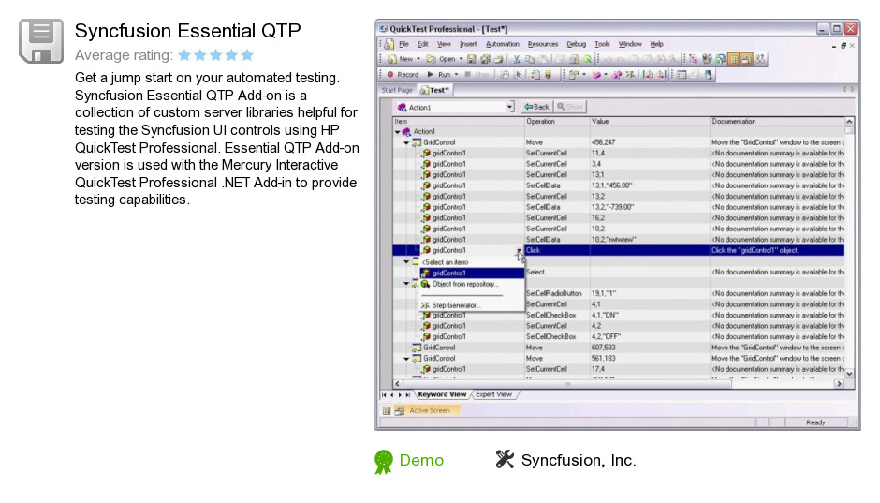The width and height of the screenshot is (880, 503).
Task: Click the grid icon left of Active Screen
Action: coord(387,411)
